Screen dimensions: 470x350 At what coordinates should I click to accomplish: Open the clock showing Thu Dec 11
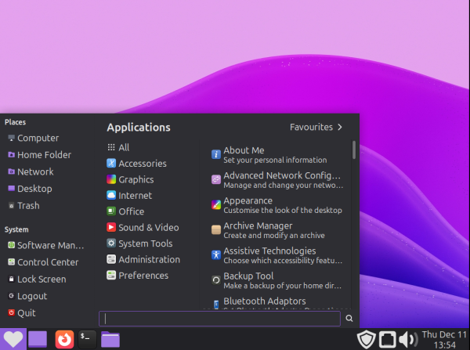point(444,340)
